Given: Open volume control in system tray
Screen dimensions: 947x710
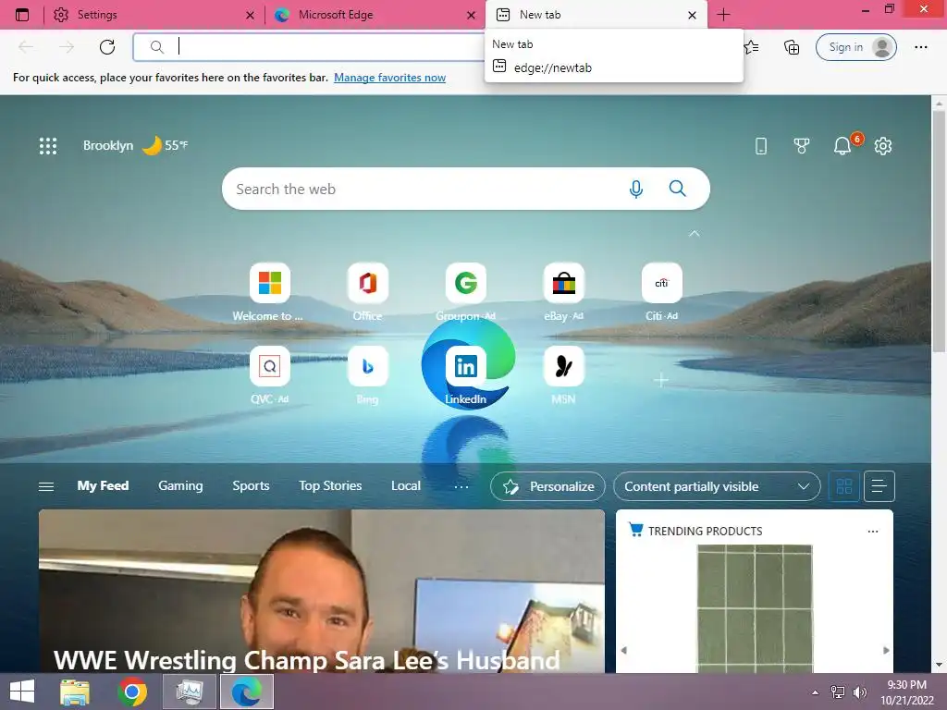Looking at the screenshot, I should (x=859, y=692).
